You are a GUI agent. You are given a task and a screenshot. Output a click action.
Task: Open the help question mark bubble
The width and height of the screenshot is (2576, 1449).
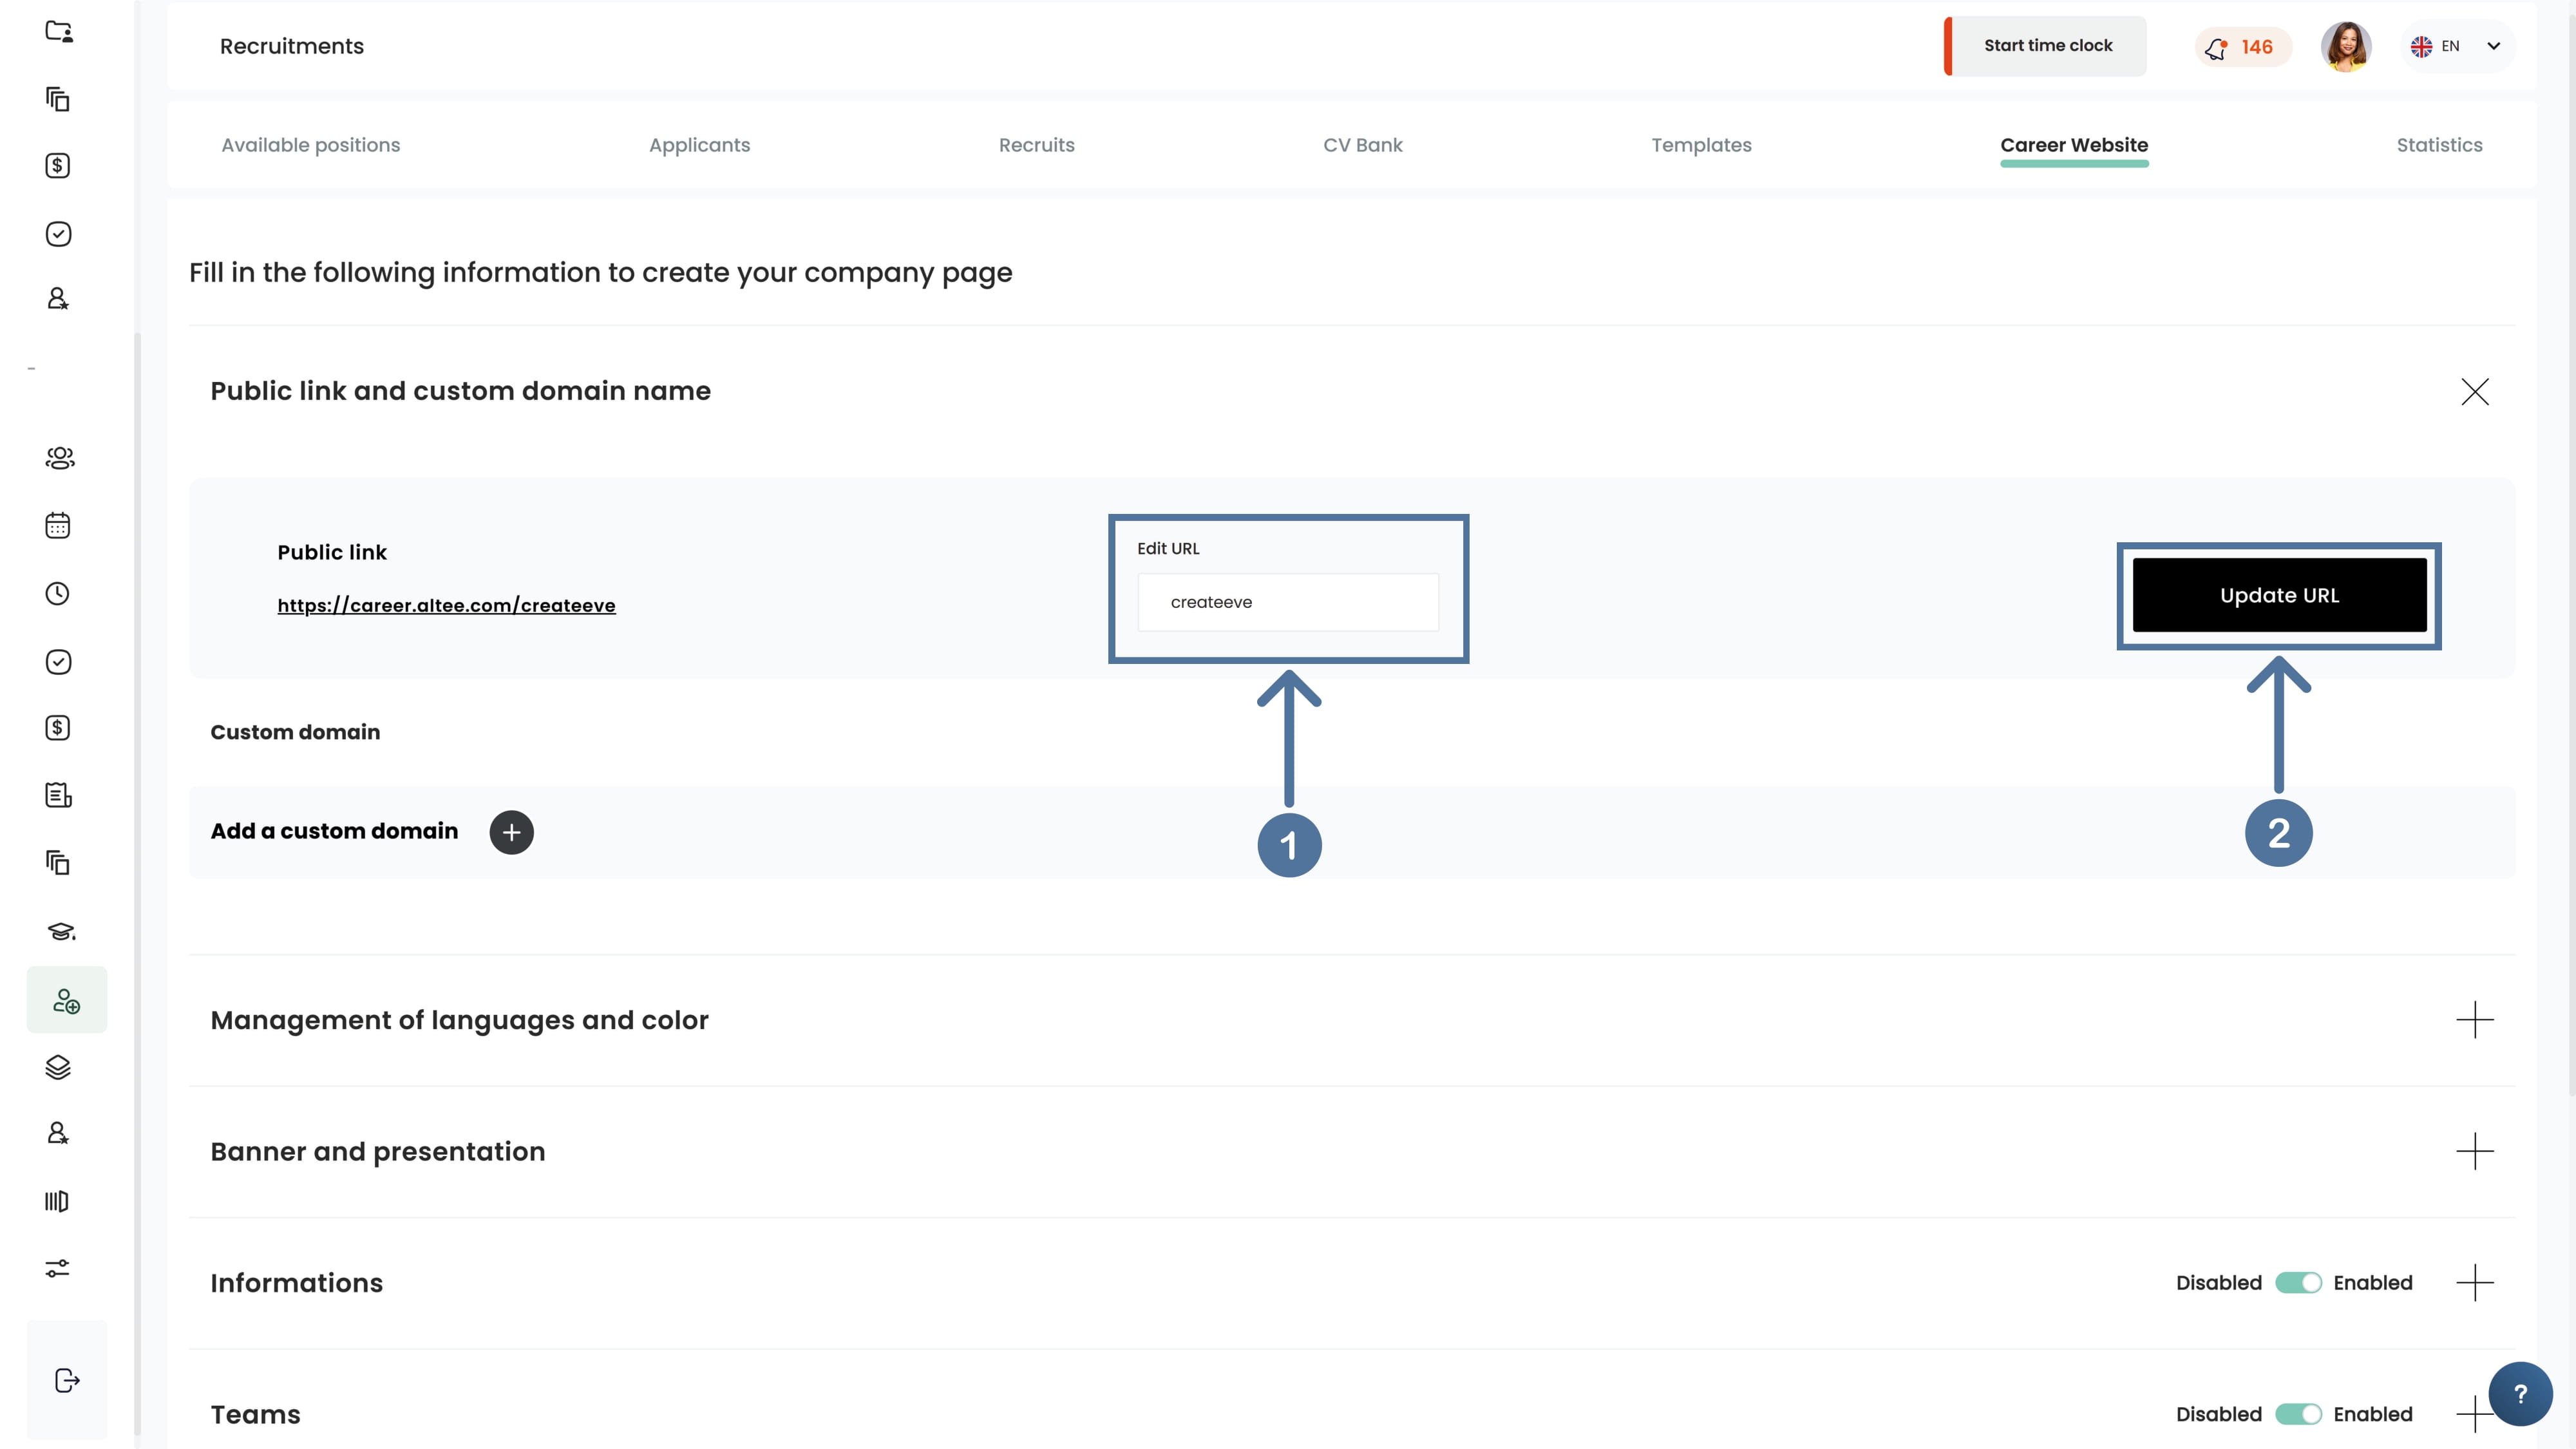pyautogui.click(x=2520, y=1394)
